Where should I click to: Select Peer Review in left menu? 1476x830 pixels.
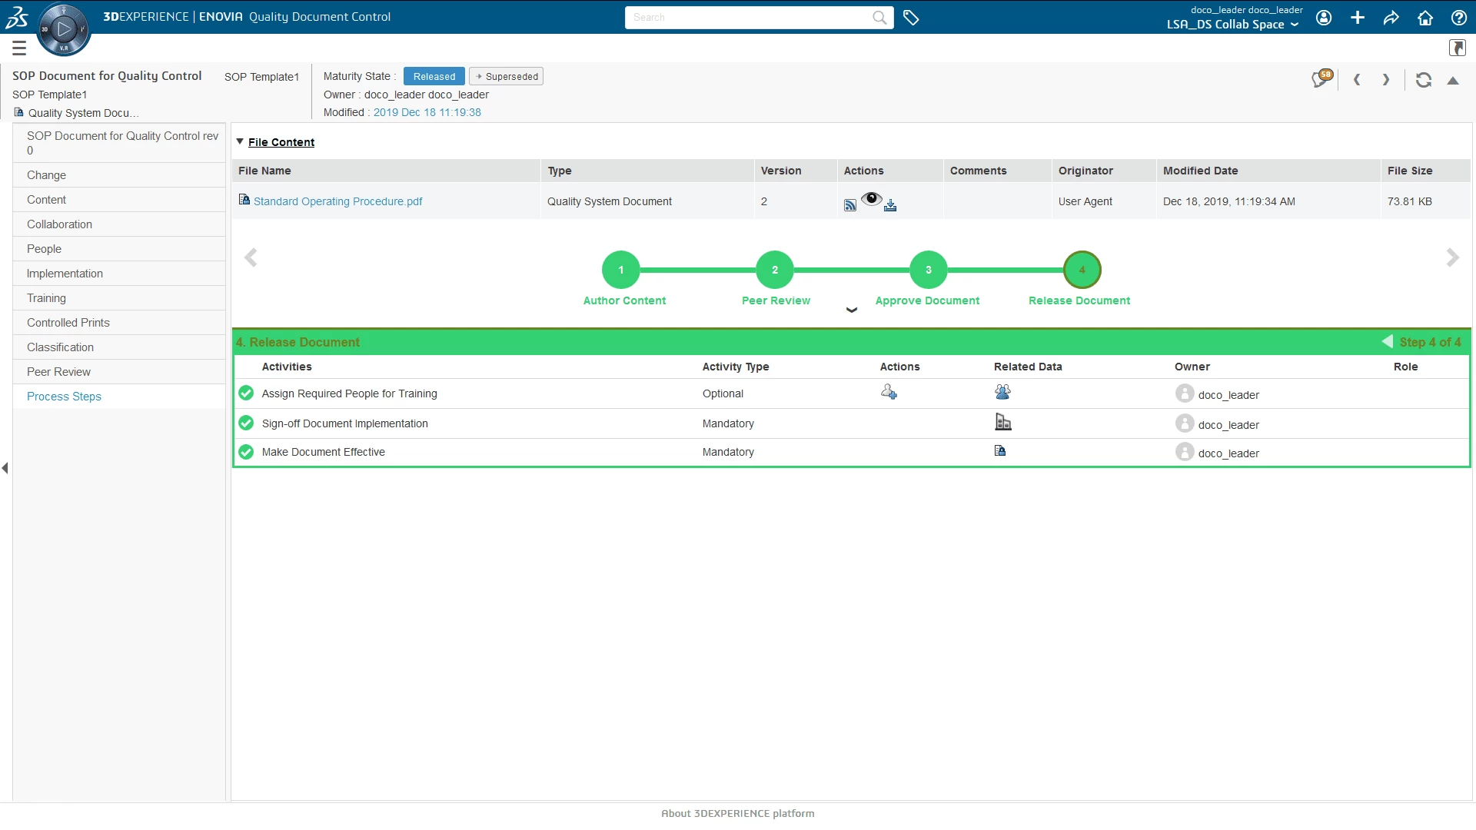pos(58,372)
